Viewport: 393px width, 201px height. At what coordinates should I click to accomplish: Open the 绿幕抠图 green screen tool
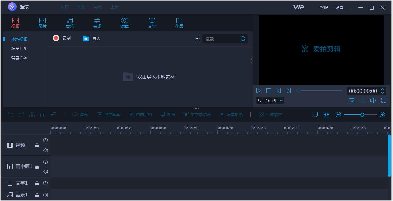[x=231, y=114]
